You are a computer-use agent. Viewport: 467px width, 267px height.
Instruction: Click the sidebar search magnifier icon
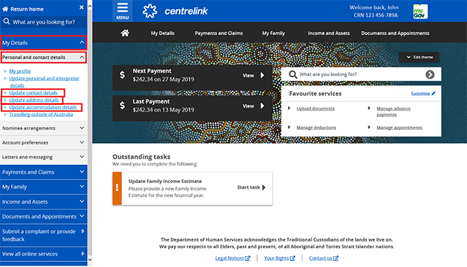(x=6, y=22)
